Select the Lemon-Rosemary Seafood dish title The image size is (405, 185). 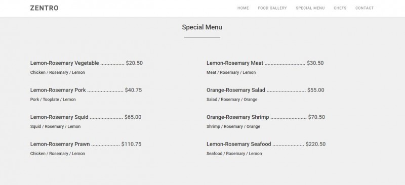(238, 144)
